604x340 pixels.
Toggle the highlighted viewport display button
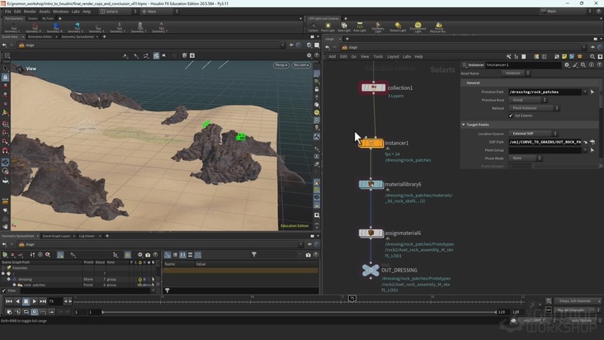[x=156, y=56]
